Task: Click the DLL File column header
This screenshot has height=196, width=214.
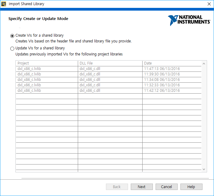Action: 110,63
